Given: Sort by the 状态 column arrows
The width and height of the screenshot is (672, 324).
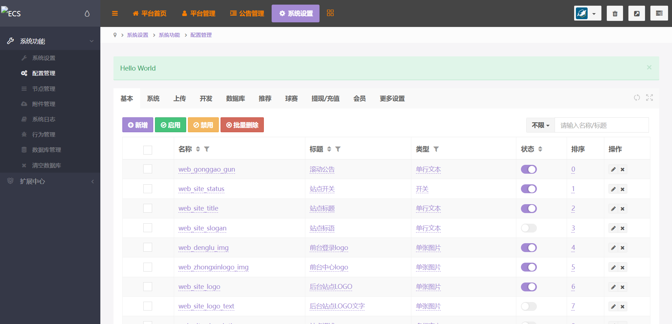Looking at the screenshot, I should [540, 149].
